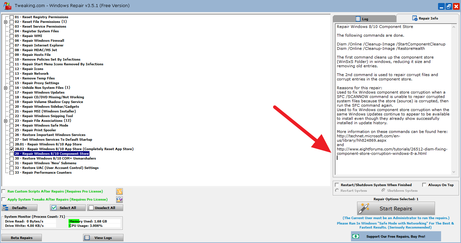Select 11 - Repair Start Menu Icons row
The height and width of the screenshot is (243, 461).
click(59, 64)
